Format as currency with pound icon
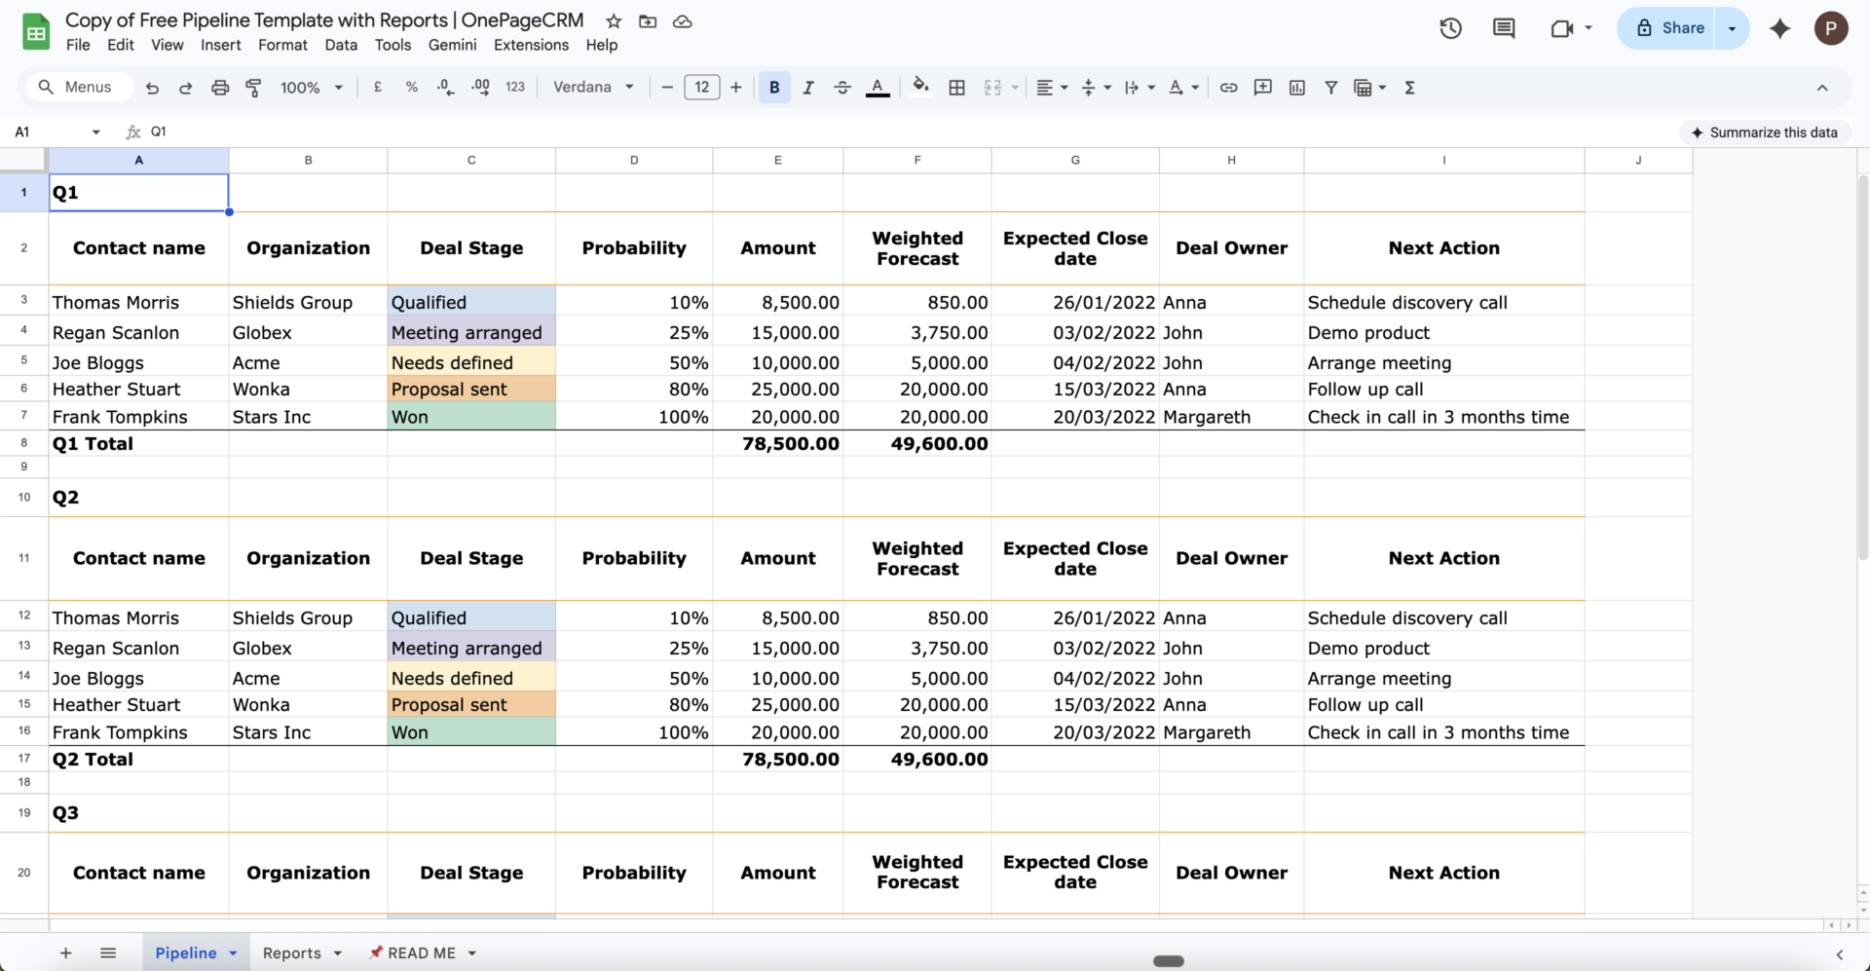The image size is (1870, 971). click(x=378, y=88)
